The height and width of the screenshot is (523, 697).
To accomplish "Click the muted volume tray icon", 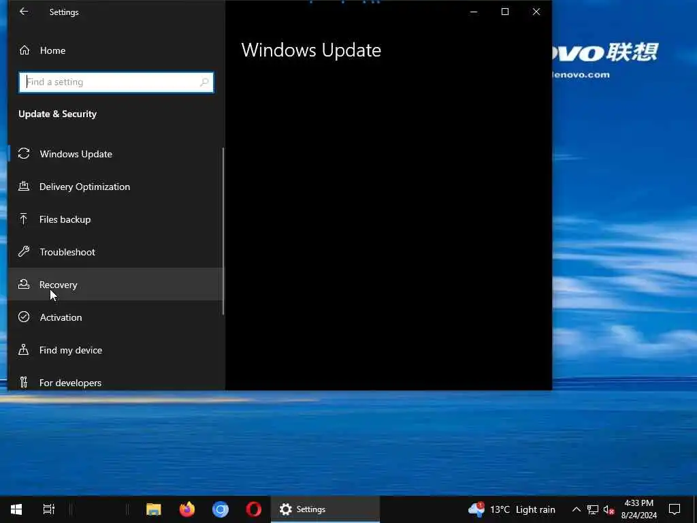I will click(609, 509).
